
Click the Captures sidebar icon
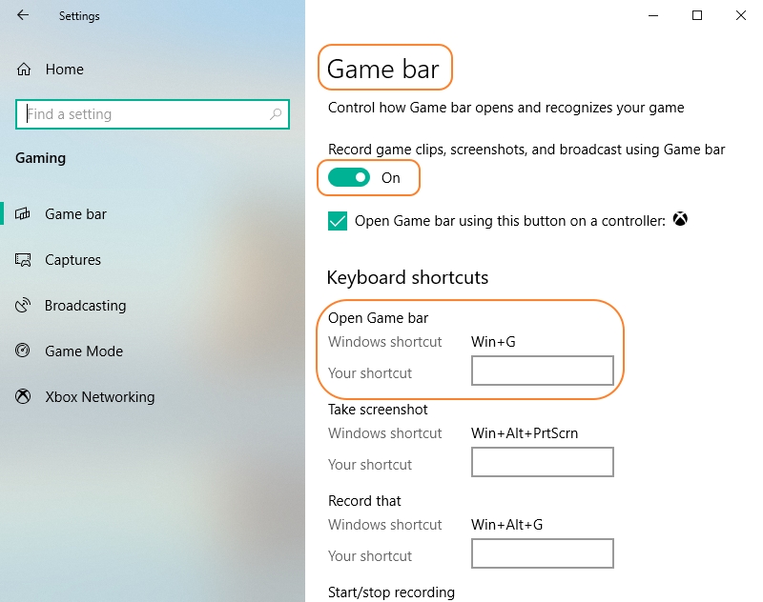[x=23, y=260]
